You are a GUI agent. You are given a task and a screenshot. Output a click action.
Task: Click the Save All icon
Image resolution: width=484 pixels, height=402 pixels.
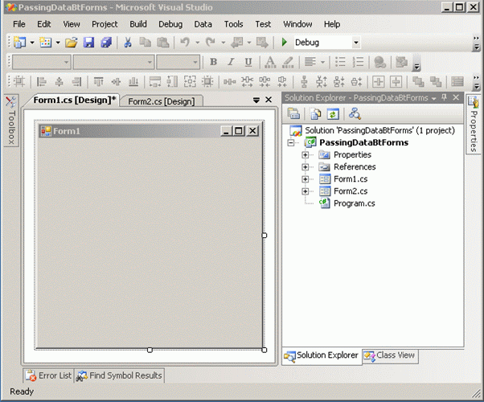106,43
